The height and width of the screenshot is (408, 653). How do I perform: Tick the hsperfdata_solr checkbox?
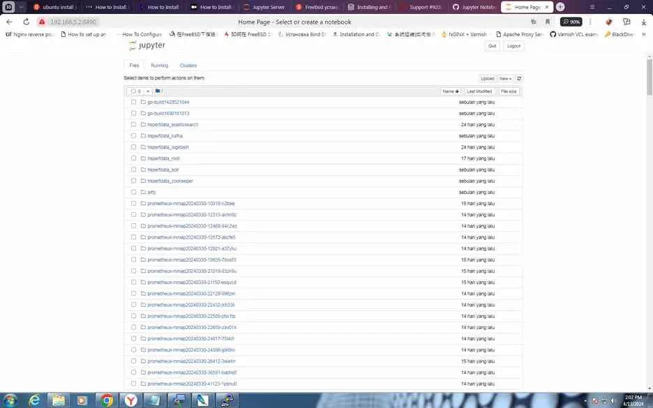pyautogui.click(x=133, y=169)
